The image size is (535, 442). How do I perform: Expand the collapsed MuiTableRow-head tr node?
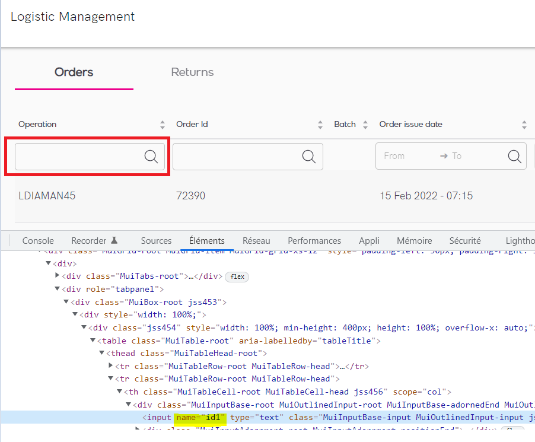pos(110,366)
